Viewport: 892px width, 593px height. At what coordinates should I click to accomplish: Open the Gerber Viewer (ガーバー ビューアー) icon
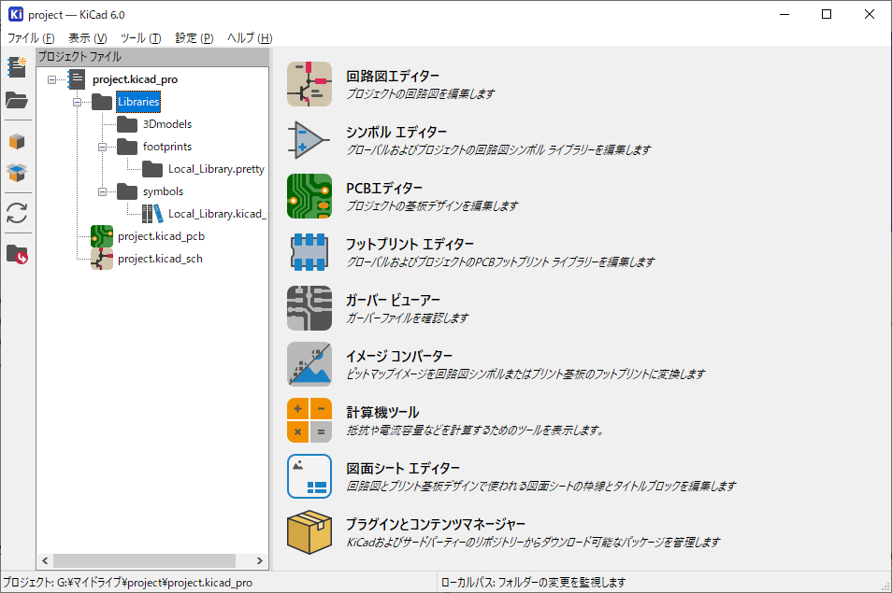tap(309, 308)
